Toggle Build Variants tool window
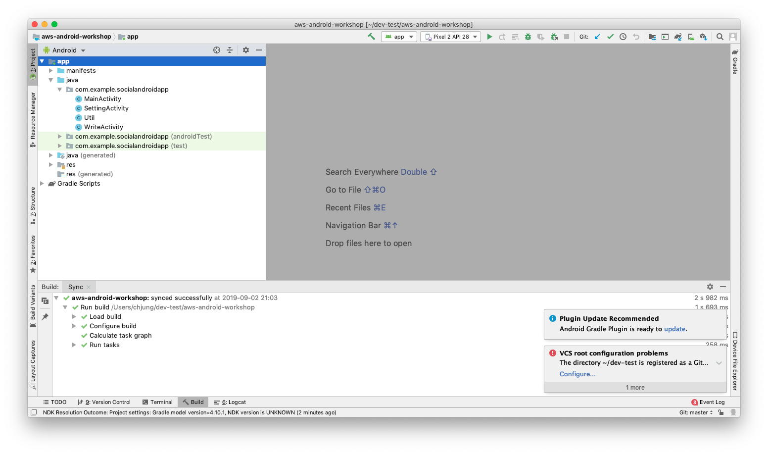 pyautogui.click(x=33, y=306)
